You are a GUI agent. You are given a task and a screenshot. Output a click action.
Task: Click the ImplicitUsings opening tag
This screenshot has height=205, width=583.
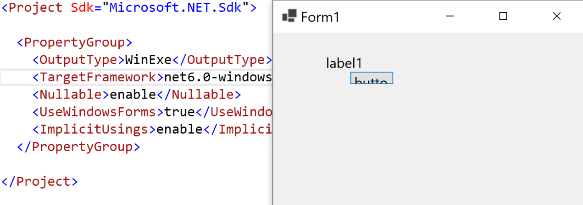(94, 129)
